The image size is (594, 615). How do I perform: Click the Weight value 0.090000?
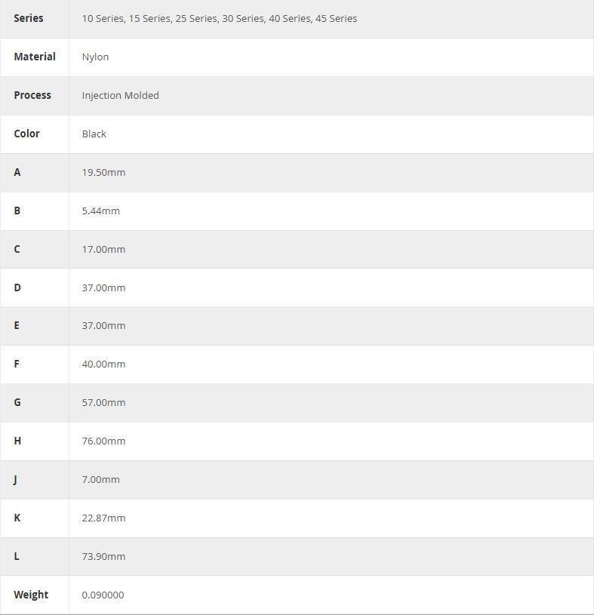pyautogui.click(x=103, y=595)
